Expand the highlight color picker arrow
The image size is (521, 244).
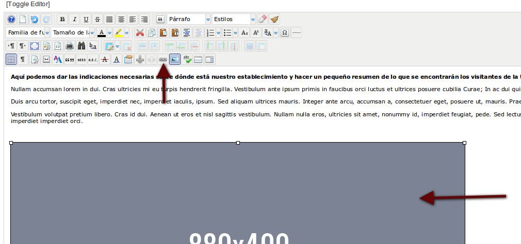pyautogui.click(x=126, y=32)
